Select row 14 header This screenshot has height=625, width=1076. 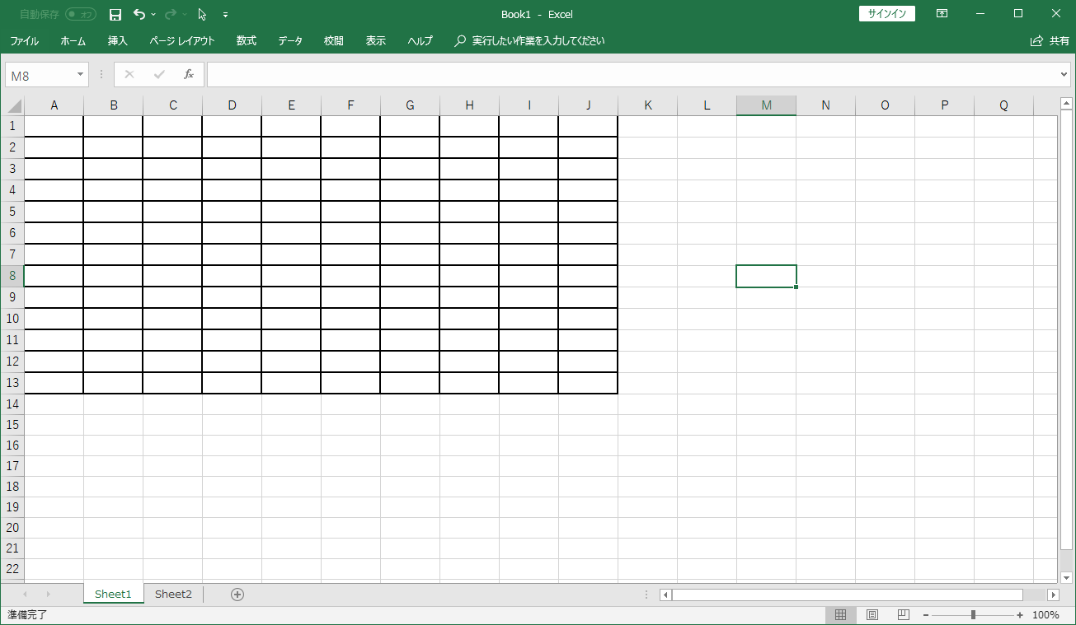pyautogui.click(x=12, y=404)
